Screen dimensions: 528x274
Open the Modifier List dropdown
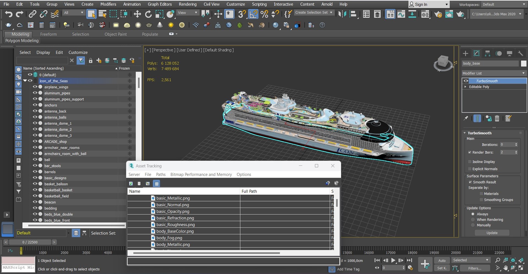(x=494, y=73)
